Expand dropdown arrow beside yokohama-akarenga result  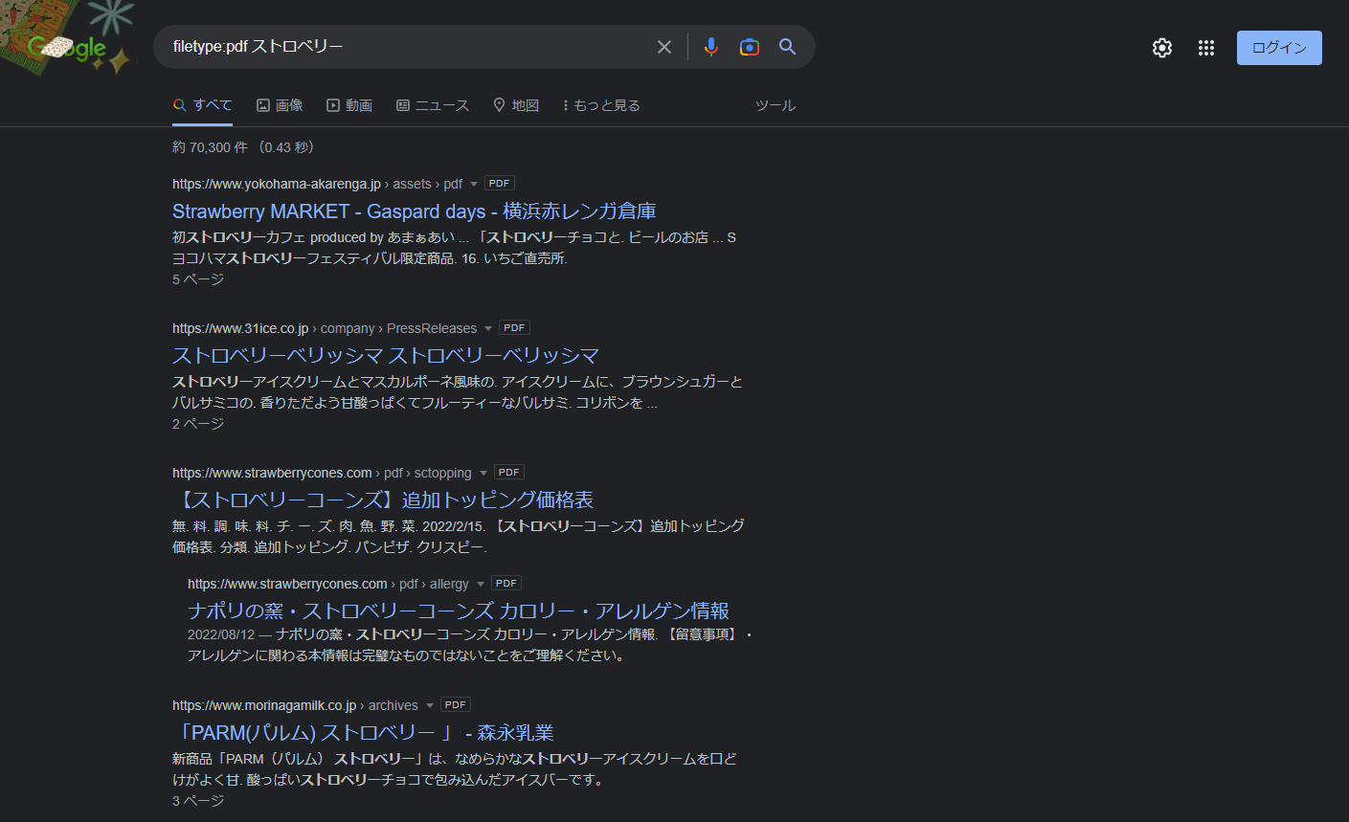[474, 184]
